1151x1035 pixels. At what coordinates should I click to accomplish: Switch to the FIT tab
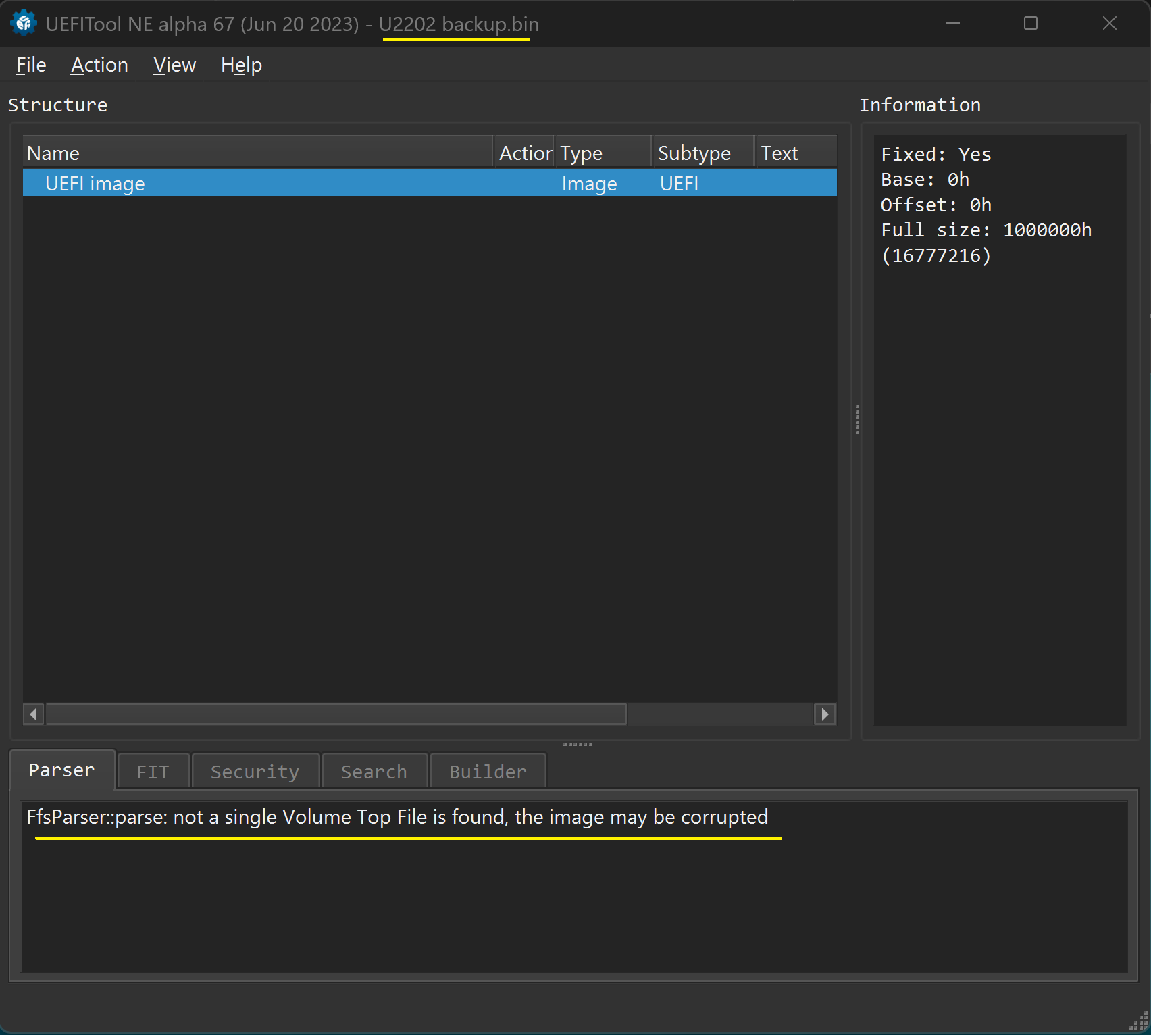[x=153, y=772]
